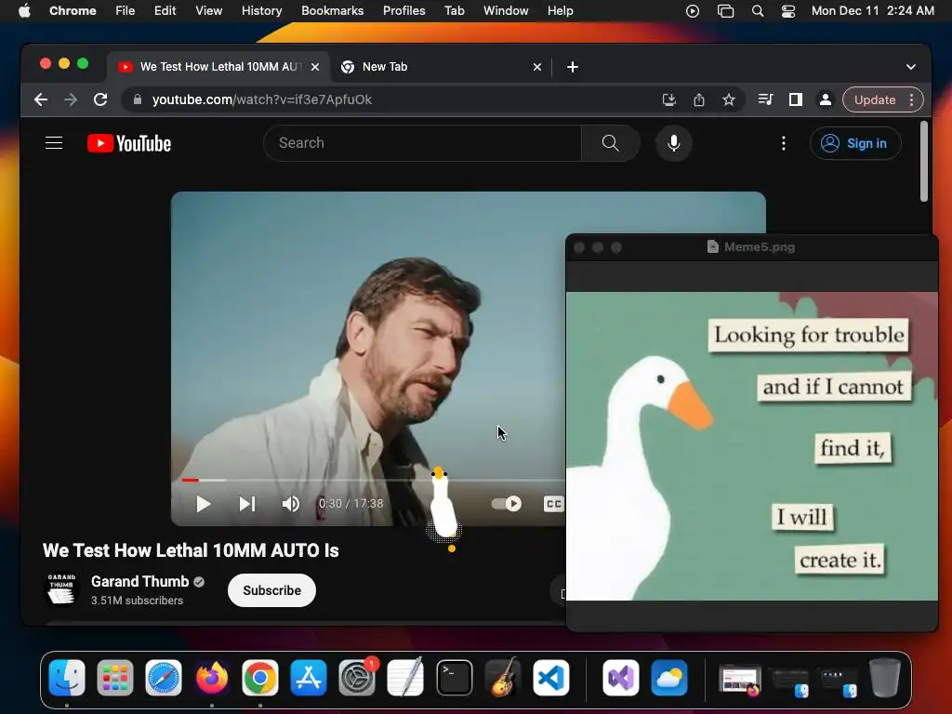The width and height of the screenshot is (952, 714).
Task: Open the Window menu
Action: [x=506, y=11]
